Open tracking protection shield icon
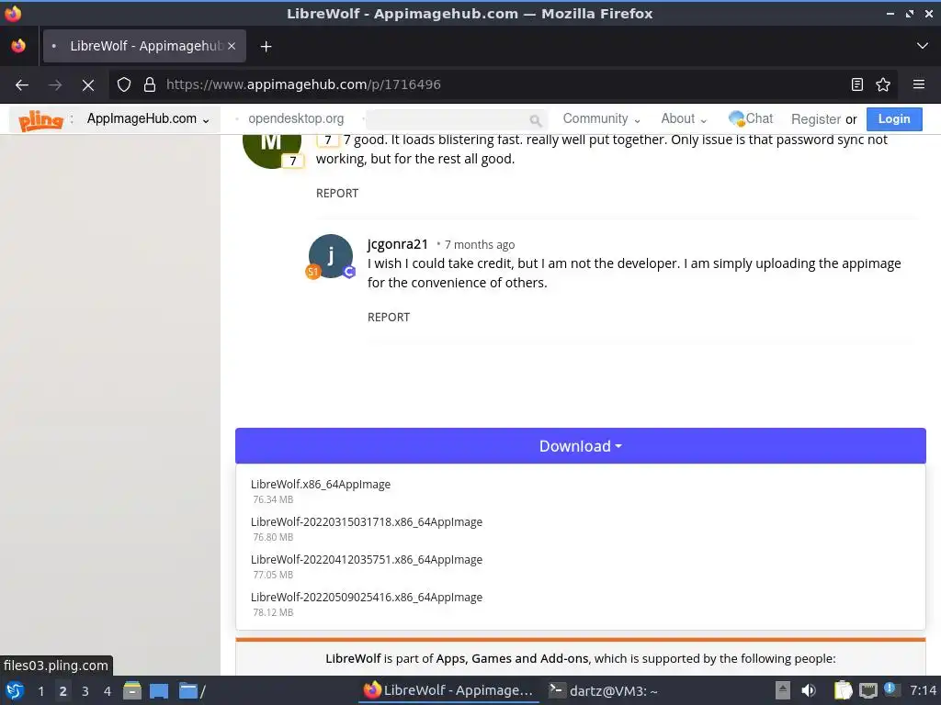Image resolution: width=941 pixels, height=705 pixels. (x=124, y=84)
